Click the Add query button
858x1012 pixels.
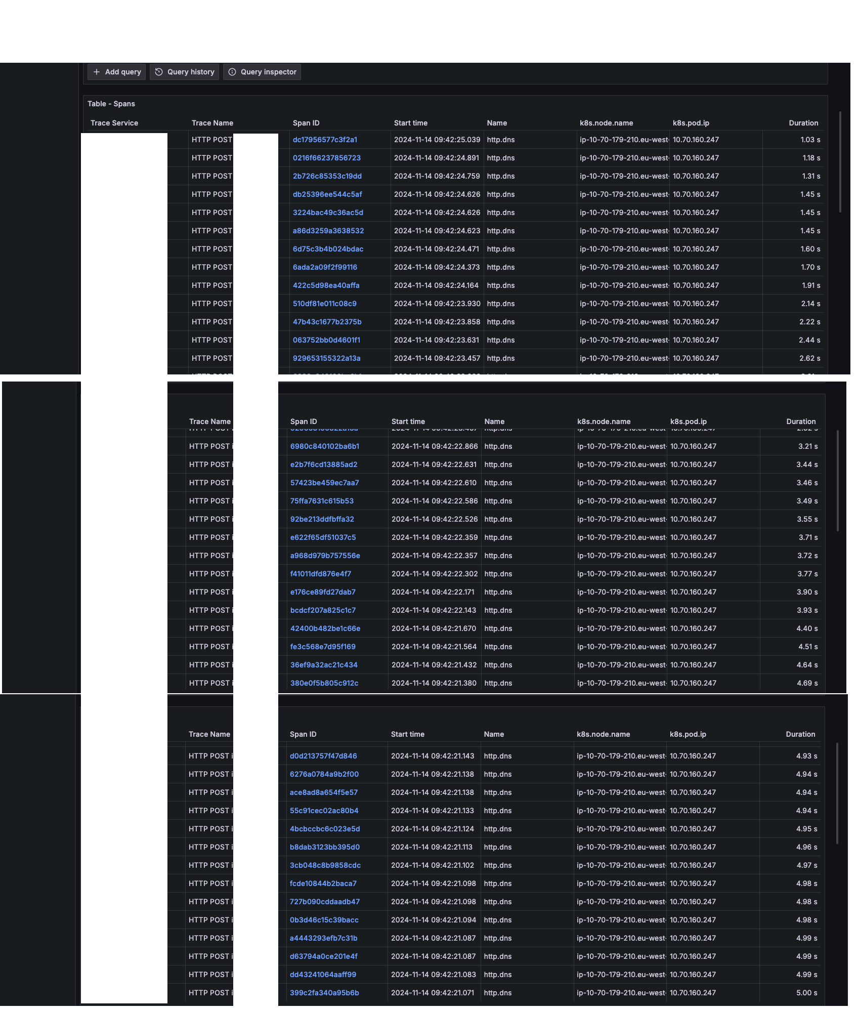click(x=116, y=72)
